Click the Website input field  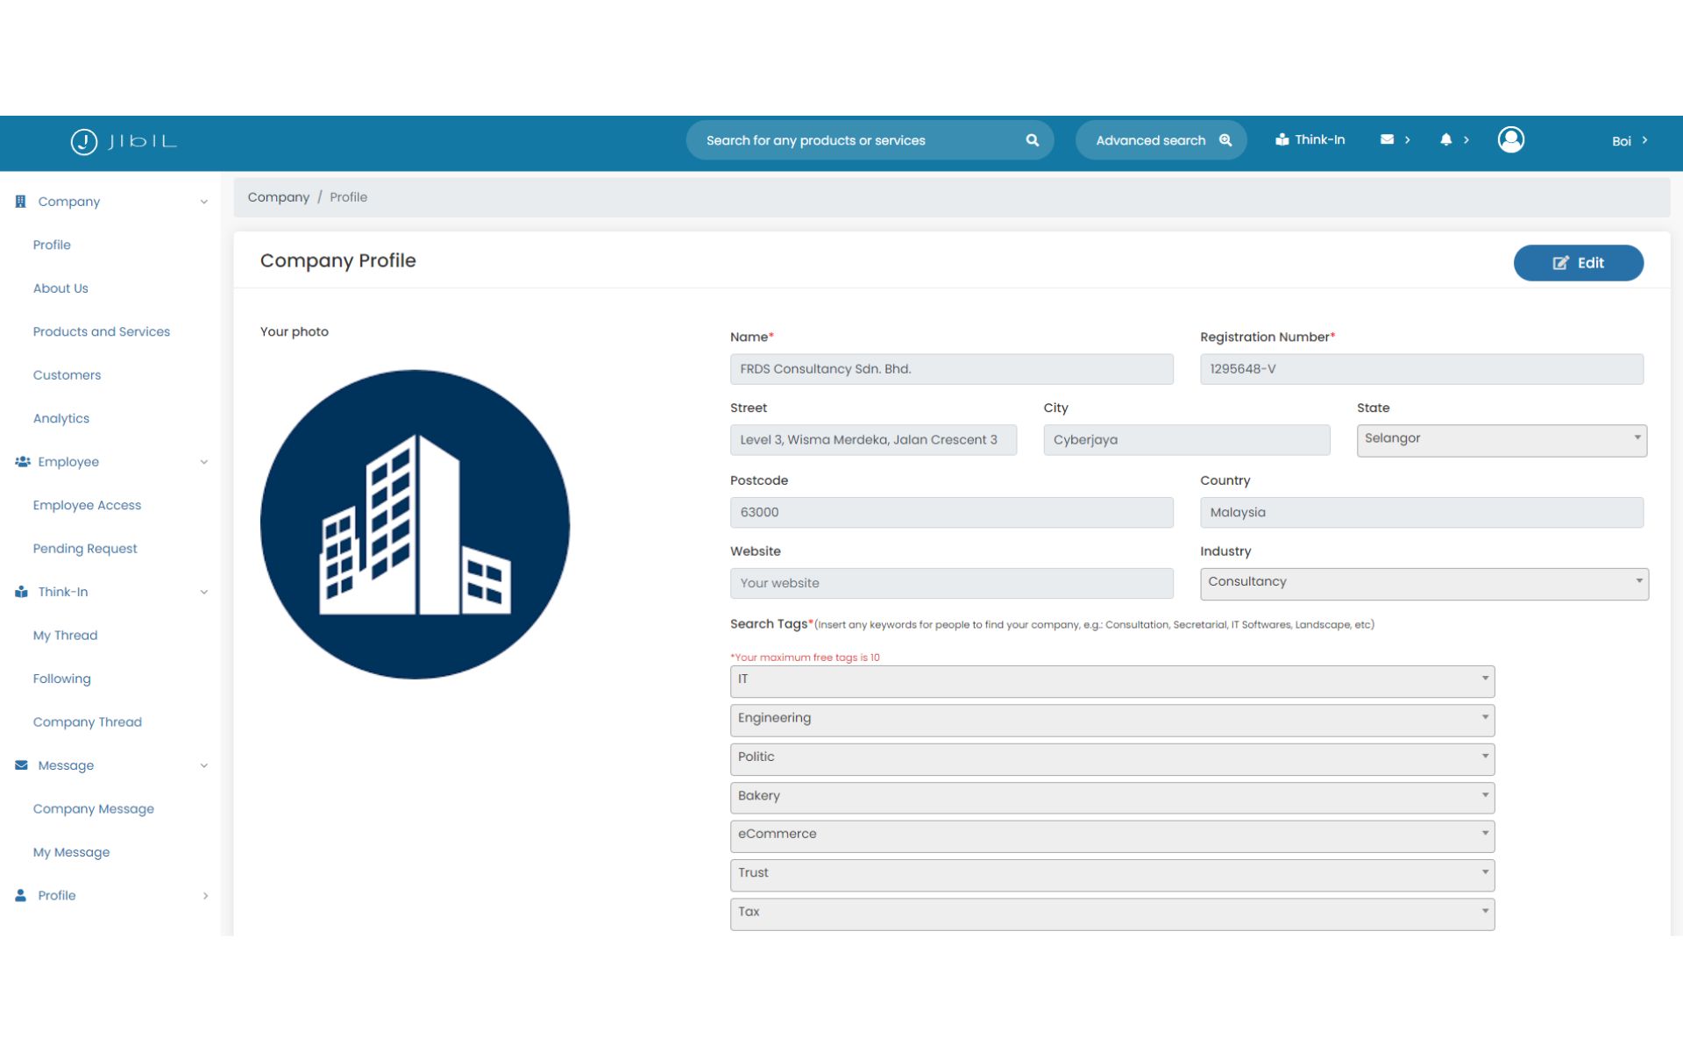951,584
